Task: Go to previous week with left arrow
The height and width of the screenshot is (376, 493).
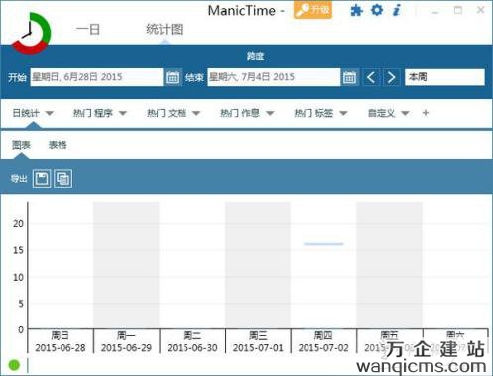Action: click(x=371, y=77)
